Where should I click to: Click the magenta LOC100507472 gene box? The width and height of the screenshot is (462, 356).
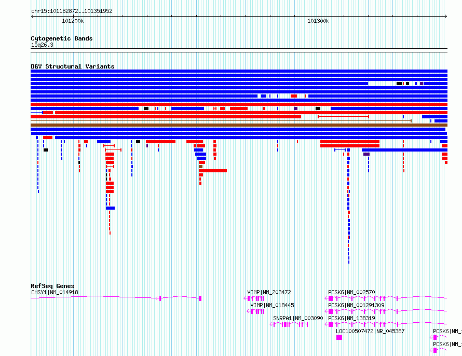point(339,337)
